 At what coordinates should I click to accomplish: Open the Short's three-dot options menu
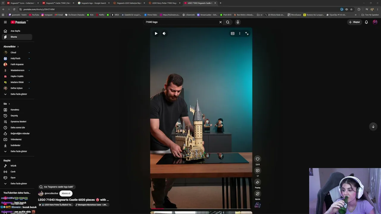[240, 34]
